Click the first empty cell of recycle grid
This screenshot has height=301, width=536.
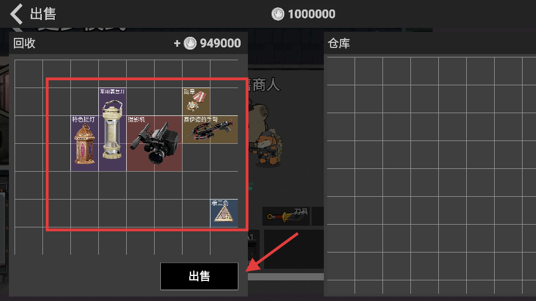point(28,74)
